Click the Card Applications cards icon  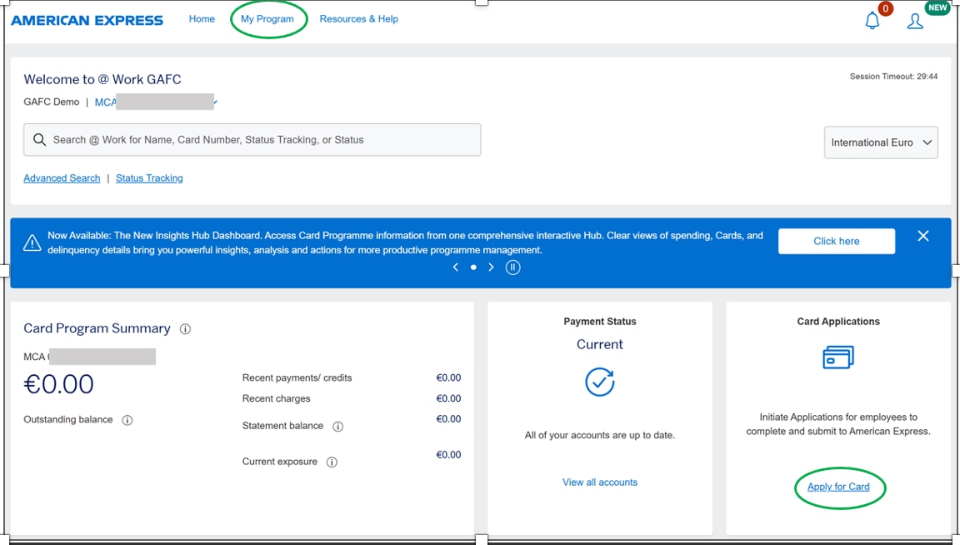(837, 357)
